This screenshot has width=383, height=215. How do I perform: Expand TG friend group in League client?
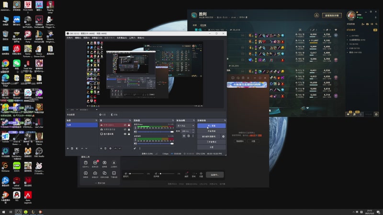point(348,44)
